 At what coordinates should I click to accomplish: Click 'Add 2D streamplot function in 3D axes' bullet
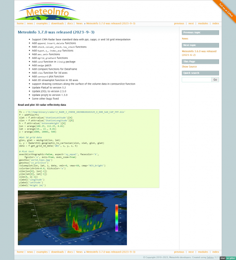coord(55,80)
